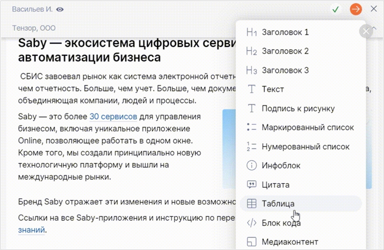Click the code brackets icon
384x250 pixels.
click(x=251, y=223)
